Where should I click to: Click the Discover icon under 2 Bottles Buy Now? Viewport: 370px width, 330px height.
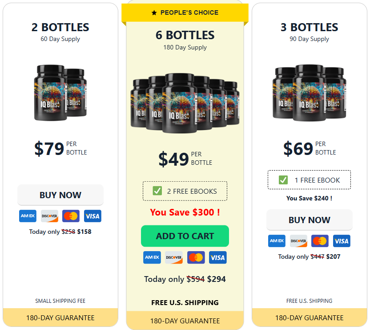tap(49, 216)
